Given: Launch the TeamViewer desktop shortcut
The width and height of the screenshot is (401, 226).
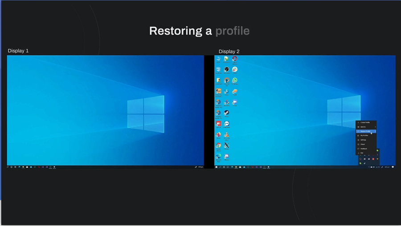Looking at the screenshot, I should click(227, 125).
